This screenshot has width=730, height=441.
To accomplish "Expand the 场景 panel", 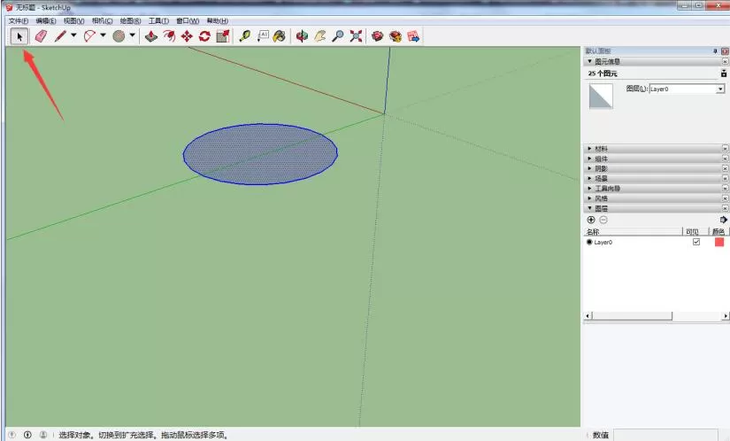I will click(590, 178).
